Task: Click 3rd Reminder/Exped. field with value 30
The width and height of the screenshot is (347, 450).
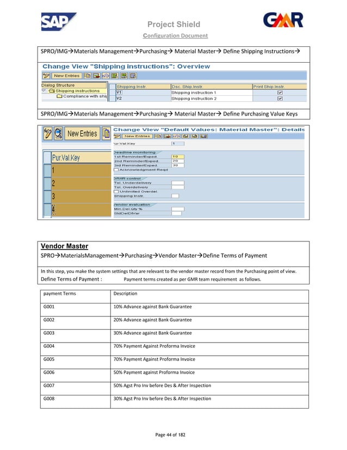Action: pyautogui.click(x=178, y=165)
